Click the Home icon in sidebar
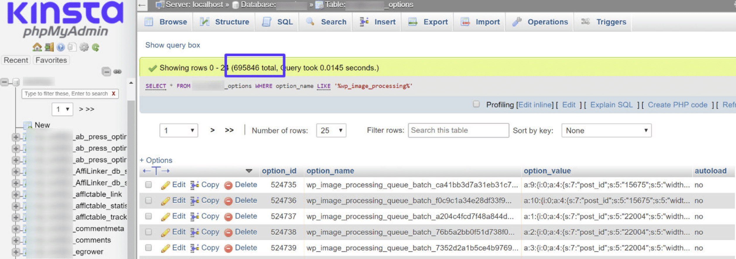 click(37, 47)
